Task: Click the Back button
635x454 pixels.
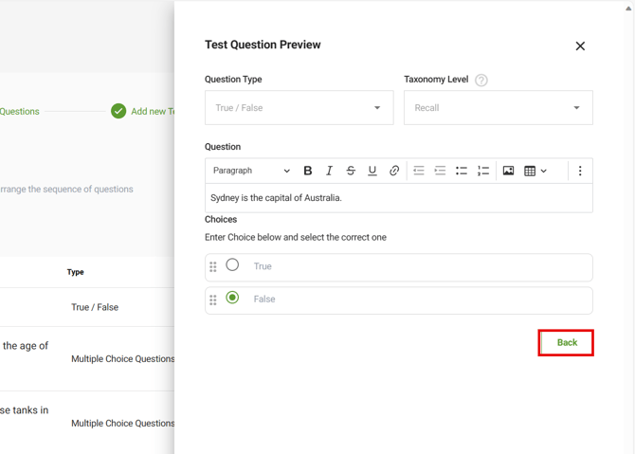Action: click(567, 342)
